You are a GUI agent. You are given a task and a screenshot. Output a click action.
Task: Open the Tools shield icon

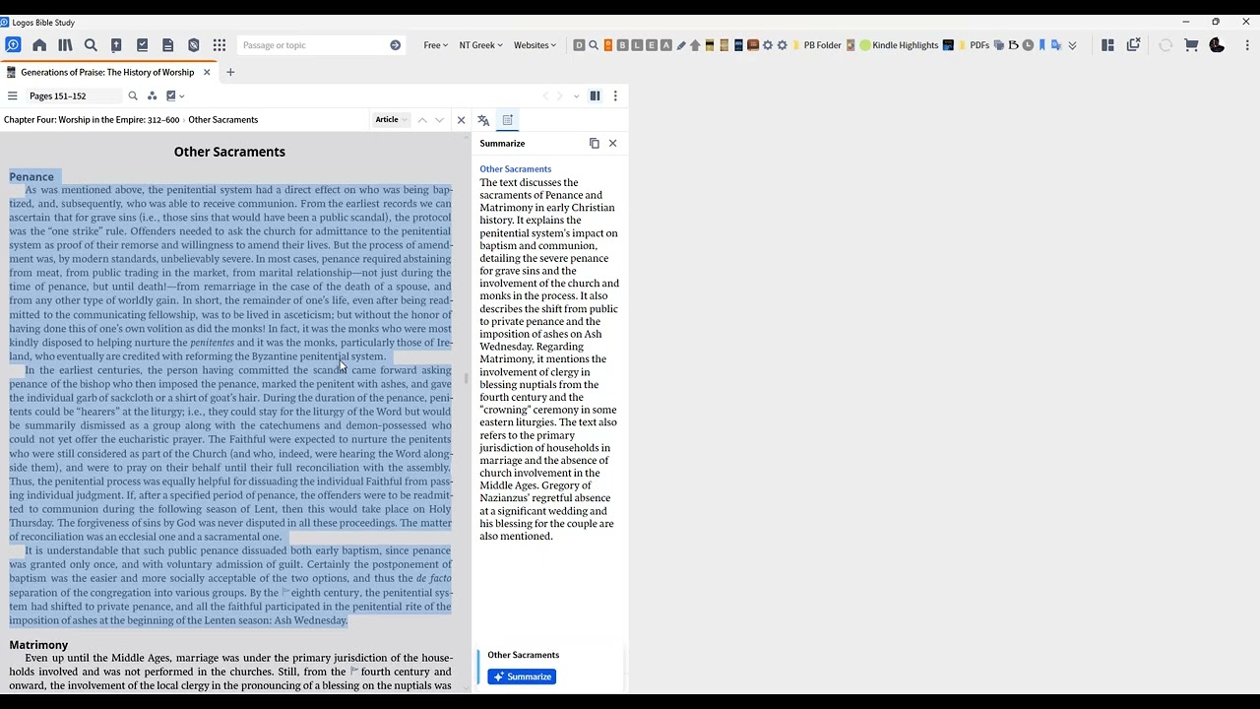[193, 45]
